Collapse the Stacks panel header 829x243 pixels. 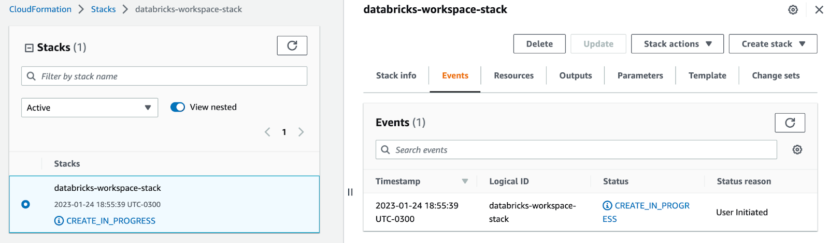coord(30,48)
